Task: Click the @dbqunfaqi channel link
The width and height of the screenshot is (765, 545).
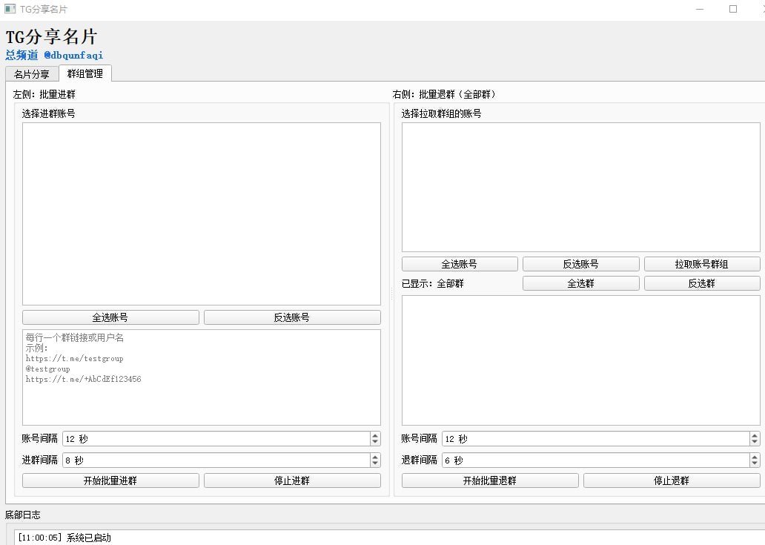Action: point(73,56)
